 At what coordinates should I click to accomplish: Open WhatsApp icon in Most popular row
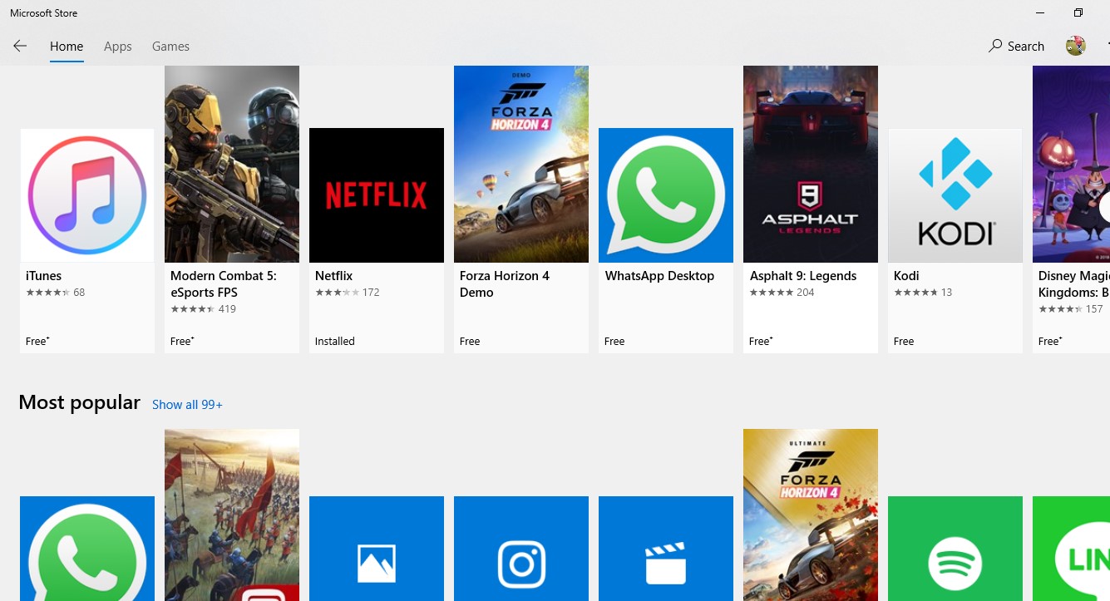[x=87, y=549]
